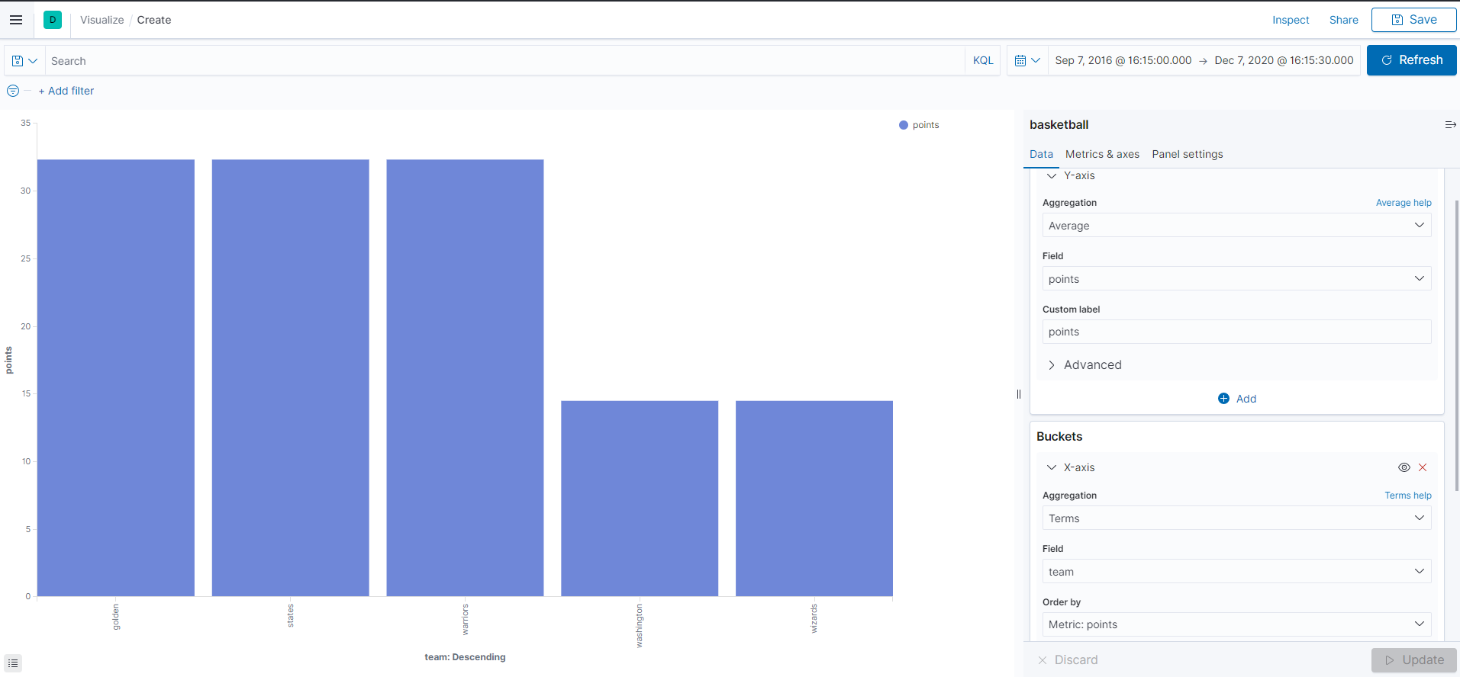Viewport: 1460px width, 677px height.
Task: Open the Order by Metric: points dropdown
Action: tap(1236, 624)
